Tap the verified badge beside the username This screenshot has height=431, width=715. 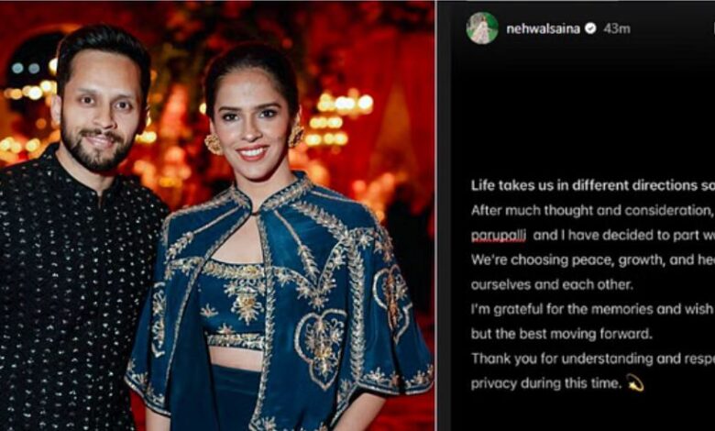590,28
